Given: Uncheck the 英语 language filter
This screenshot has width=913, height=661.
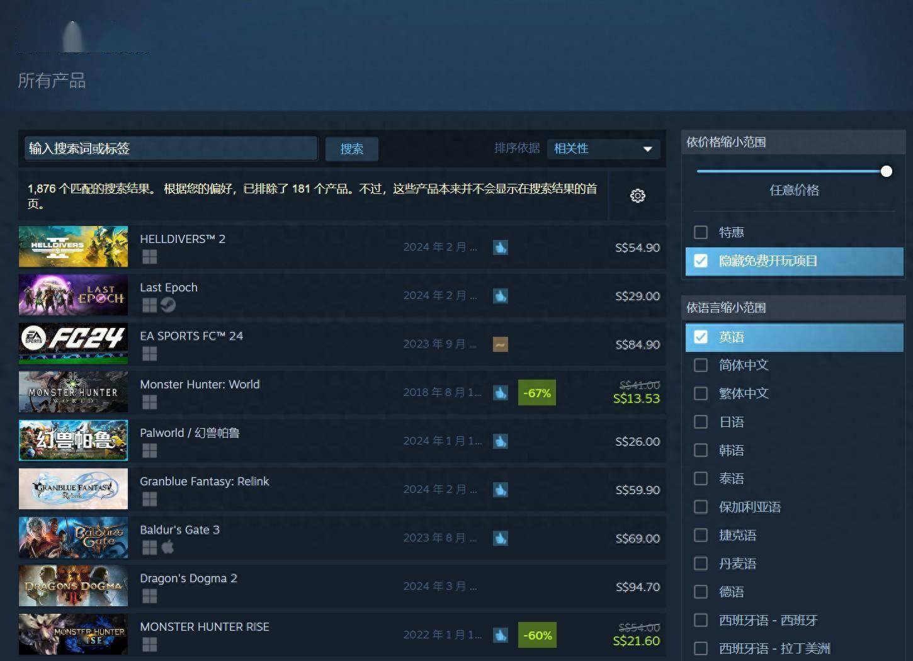Looking at the screenshot, I should [x=701, y=337].
